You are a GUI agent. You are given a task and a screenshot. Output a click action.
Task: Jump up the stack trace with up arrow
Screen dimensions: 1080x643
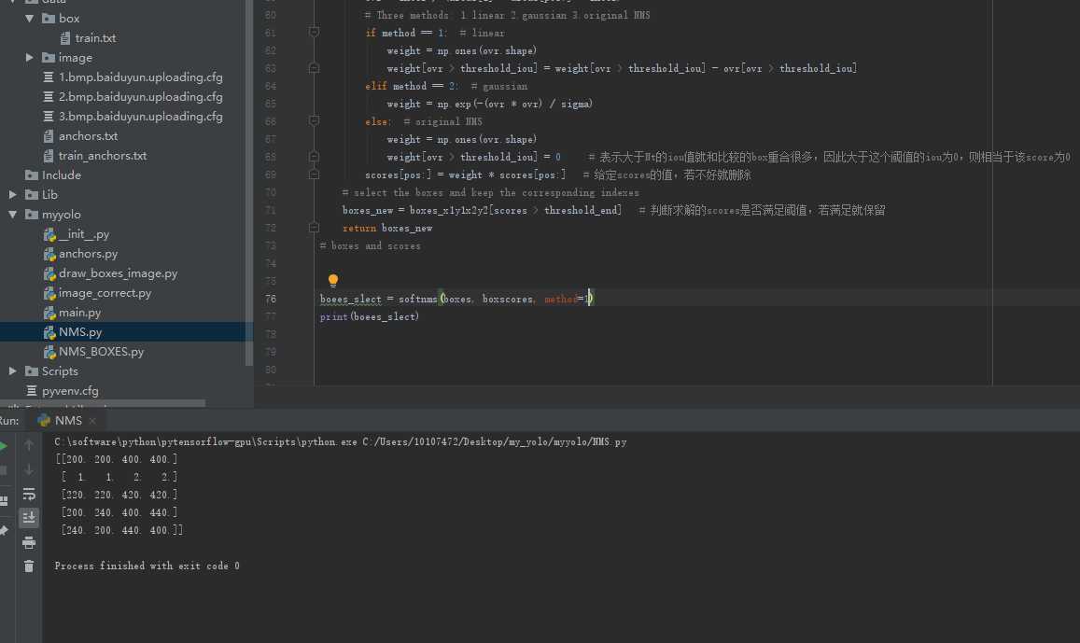click(x=29, y=445)
